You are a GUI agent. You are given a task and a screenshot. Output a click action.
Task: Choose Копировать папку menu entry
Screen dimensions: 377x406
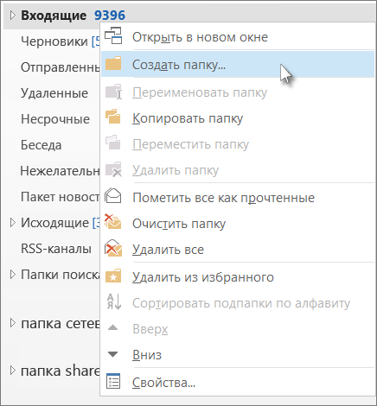pos(238,118)
